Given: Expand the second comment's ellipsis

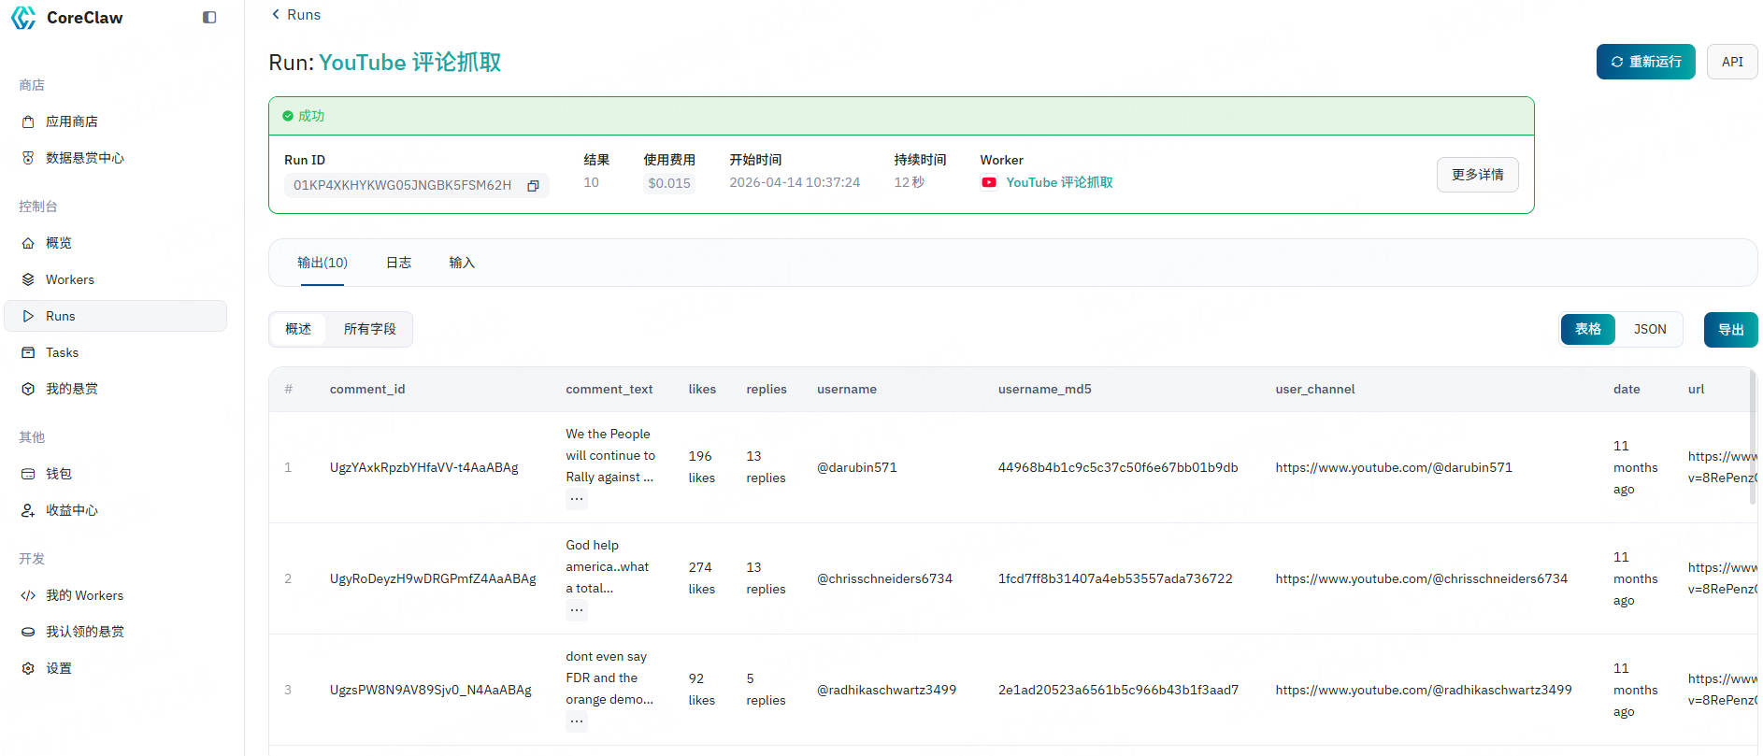Looking at the screenshot, I should coord(577,610).
